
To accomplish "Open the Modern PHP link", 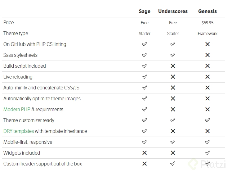I will [x=17, y=109].
